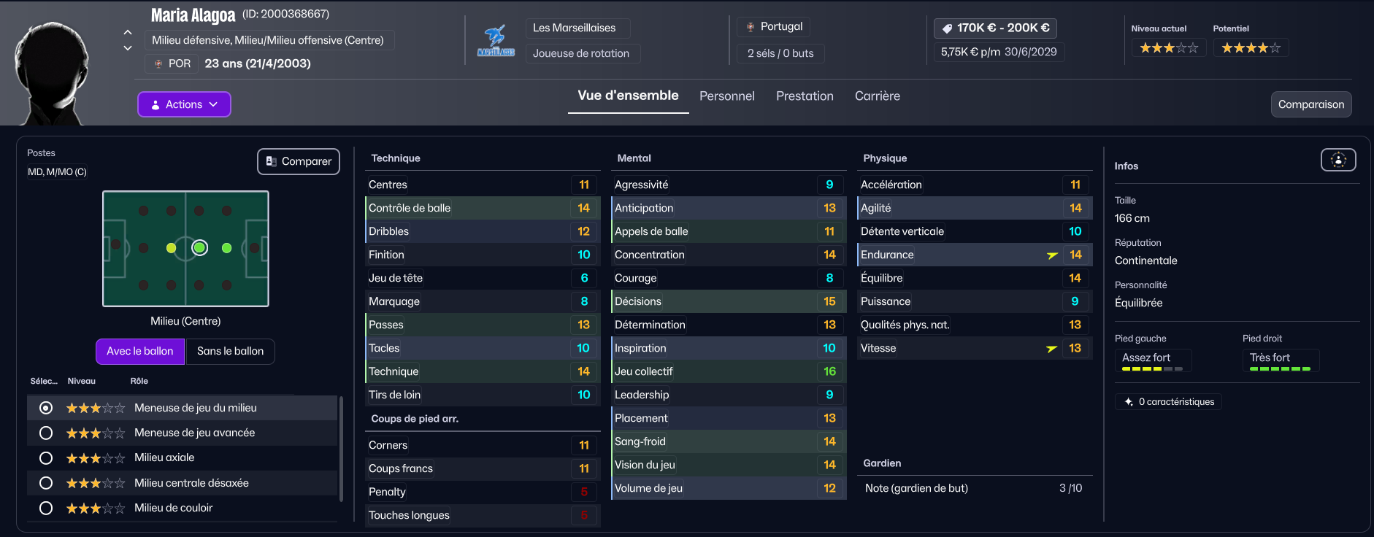Open the Carrière tab
Screen dimensions: 1374x537
click(877, 96)
